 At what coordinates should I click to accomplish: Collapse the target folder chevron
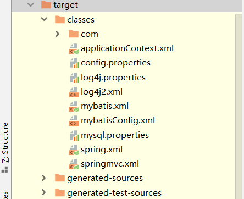(30, 5)
